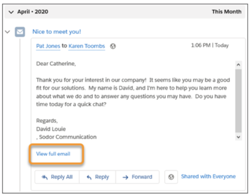Click the Reply All arrow icon
The width and height of the screenshot is (251, 196).
coord(45,177)
